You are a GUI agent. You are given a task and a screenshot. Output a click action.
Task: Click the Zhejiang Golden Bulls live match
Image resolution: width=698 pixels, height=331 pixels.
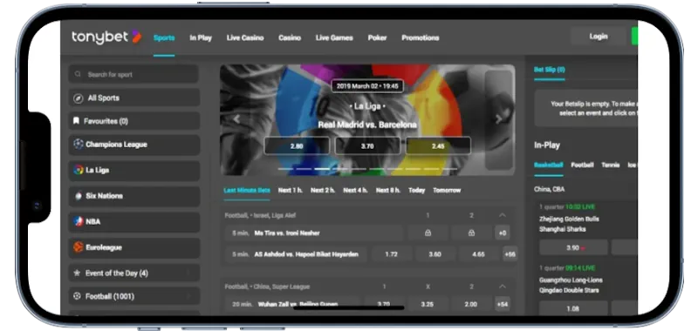(569, 224)
